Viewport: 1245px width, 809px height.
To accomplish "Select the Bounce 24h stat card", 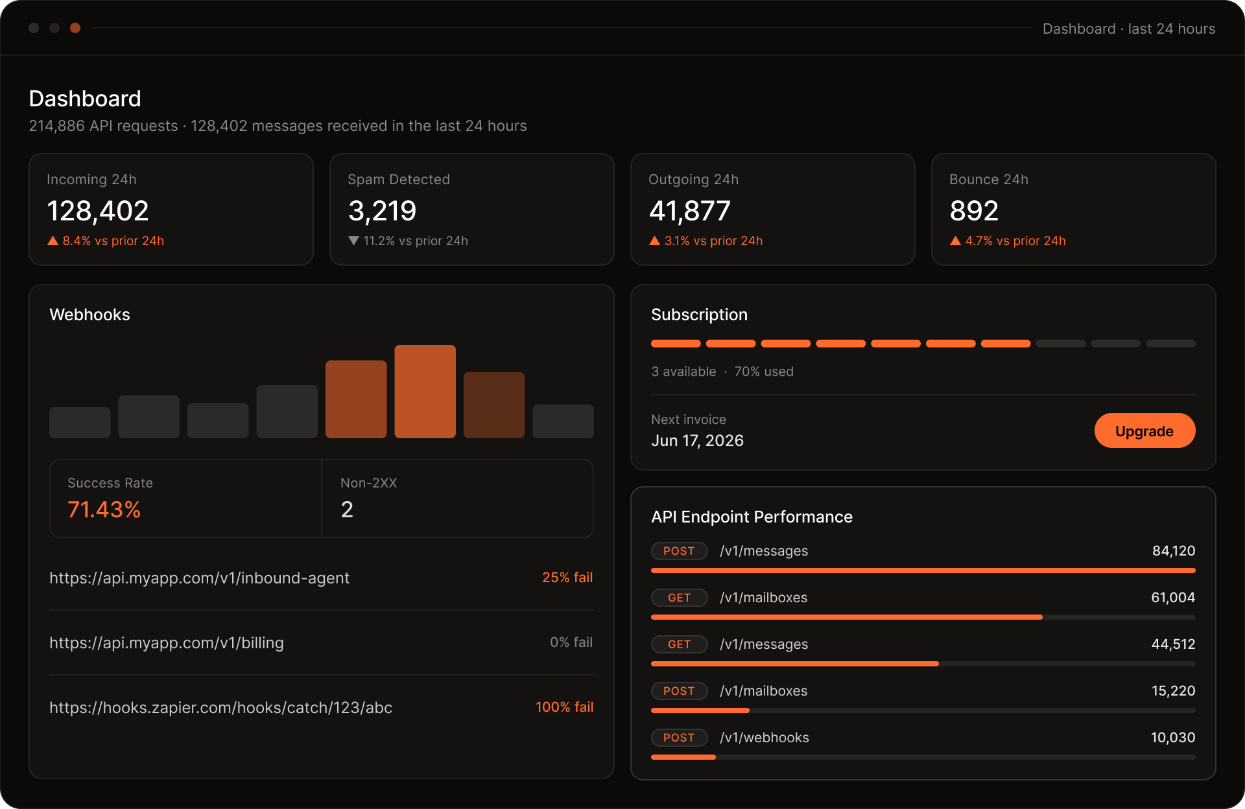I will pyautogui.click(x=1074, y=209).
